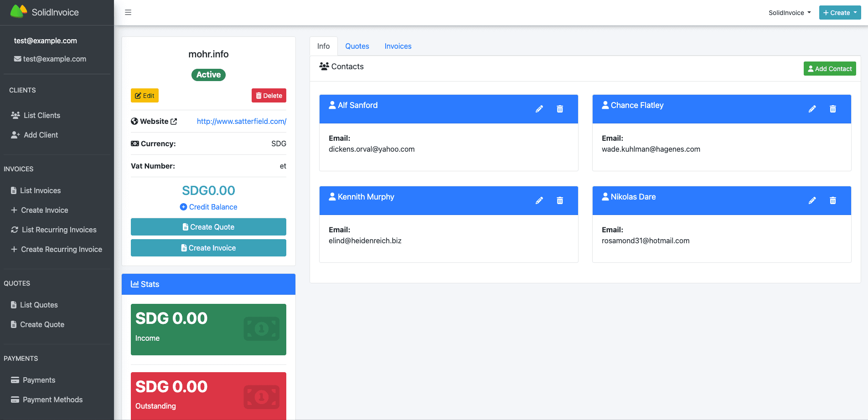This screenshot has width=868, height=420.
Task: Toggle the sidebar hamburger menu
Action: tap(128, 12)
